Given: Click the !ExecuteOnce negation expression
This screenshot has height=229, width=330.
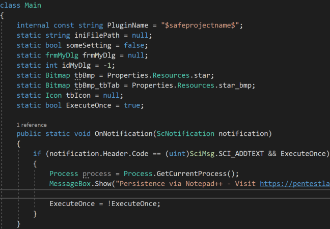Looking at the screenshot, I should click(x=133, y=204).
